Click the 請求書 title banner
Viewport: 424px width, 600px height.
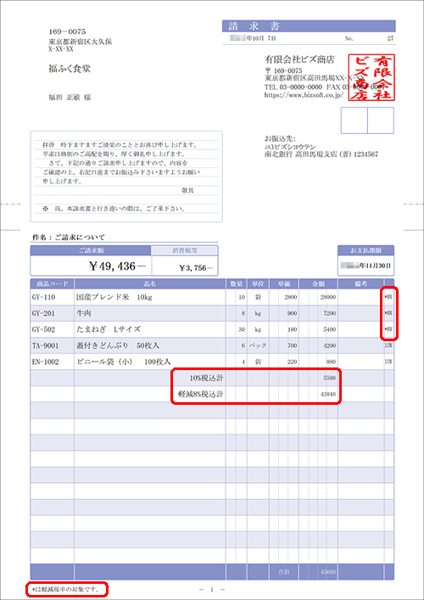(309, 26)
